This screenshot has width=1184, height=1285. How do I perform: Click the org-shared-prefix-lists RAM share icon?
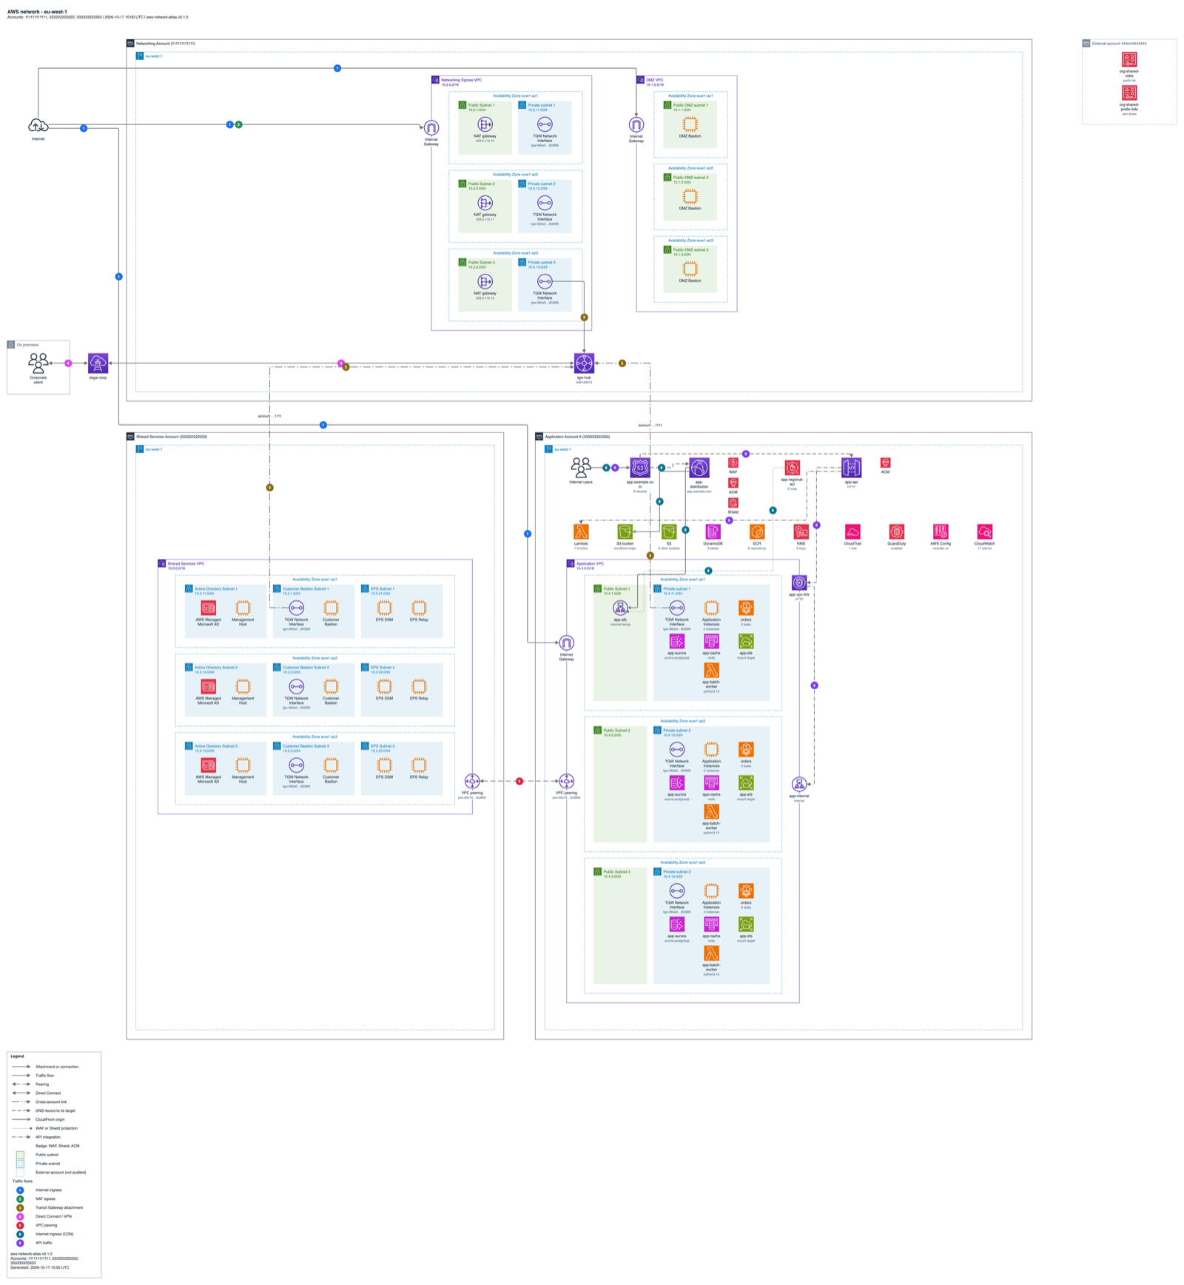coord(1129,93)
